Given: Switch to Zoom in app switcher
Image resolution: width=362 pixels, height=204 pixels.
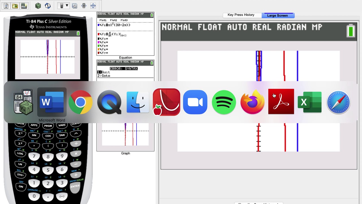Looking at the screenshot, I should tap(195, 102).
